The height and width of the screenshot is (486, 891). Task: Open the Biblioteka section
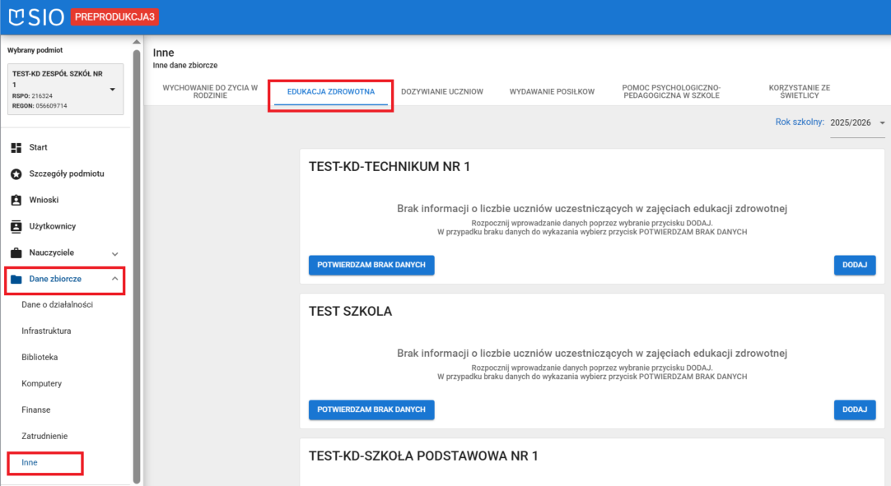point(42,357)
